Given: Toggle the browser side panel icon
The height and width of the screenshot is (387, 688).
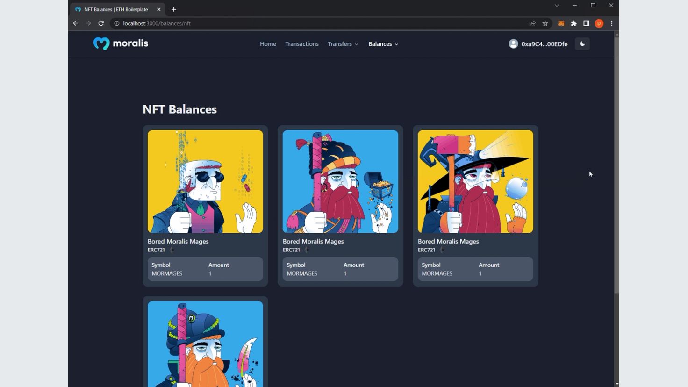Looking at the screenshot, I should tap(586, 23).
